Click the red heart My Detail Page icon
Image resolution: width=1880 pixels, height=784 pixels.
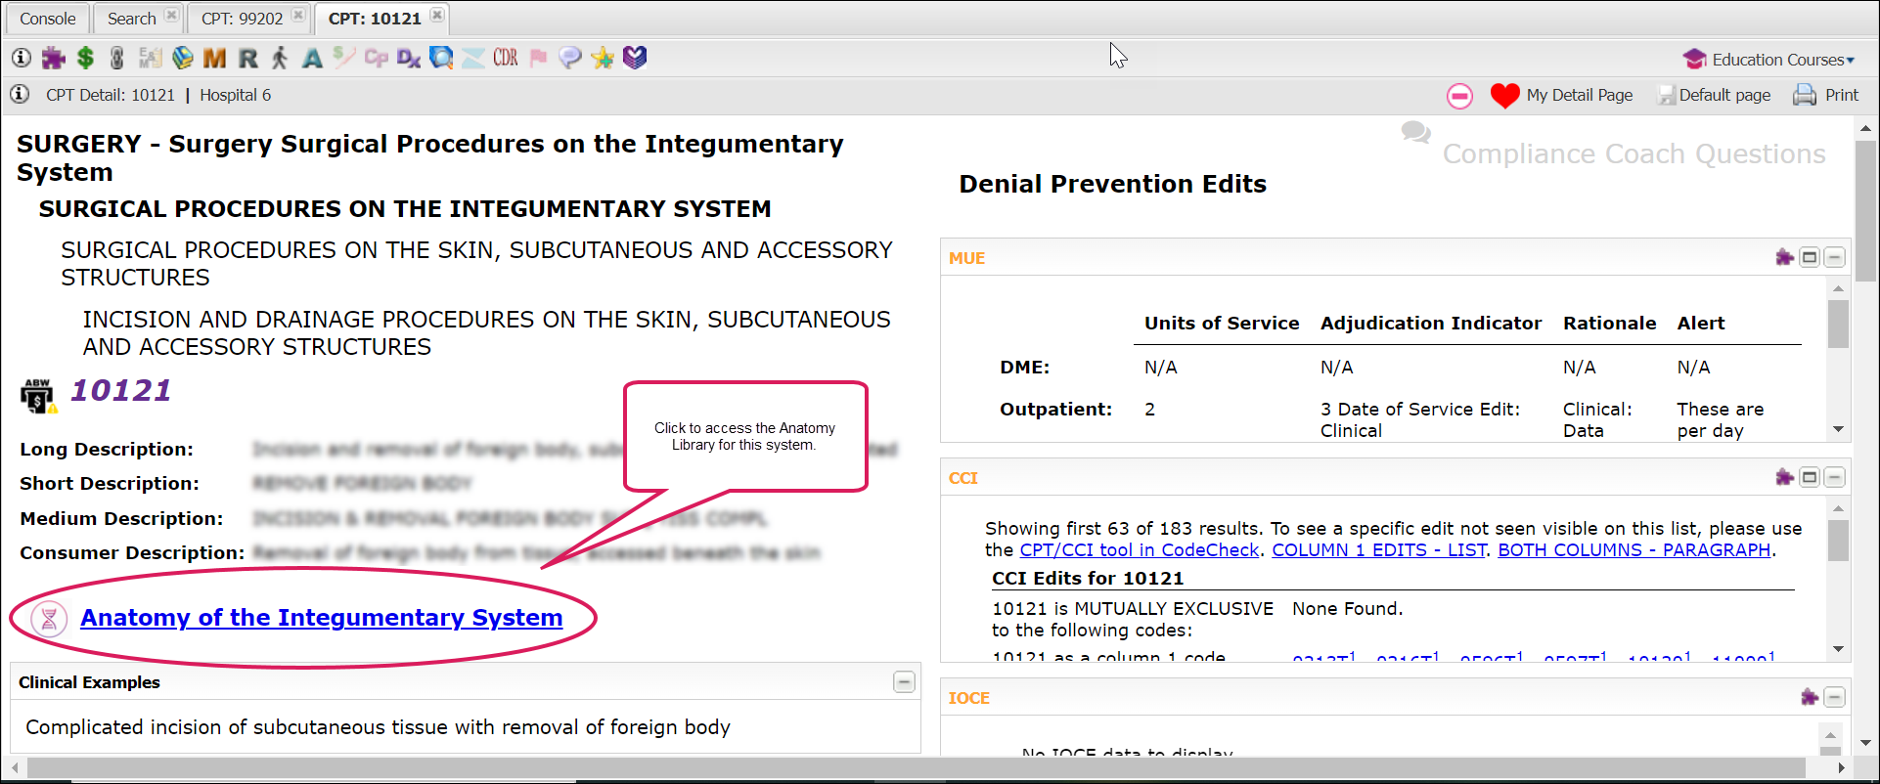pyautogui.click(x=1504, y=96)
